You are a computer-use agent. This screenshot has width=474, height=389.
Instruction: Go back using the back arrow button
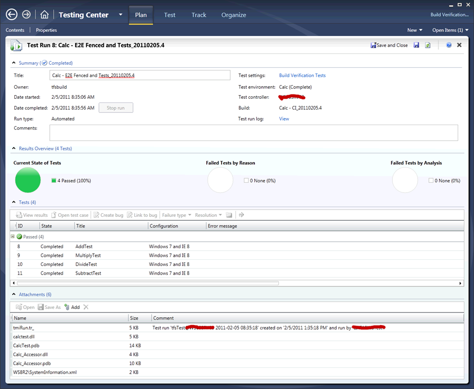pyautogui.click(x=11, y=15)
